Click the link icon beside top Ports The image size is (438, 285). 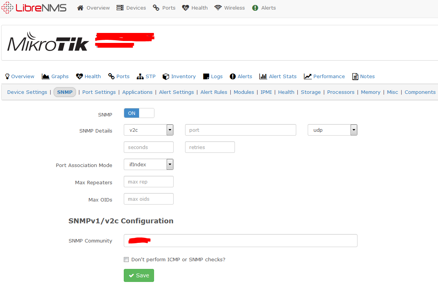point(156,8)
